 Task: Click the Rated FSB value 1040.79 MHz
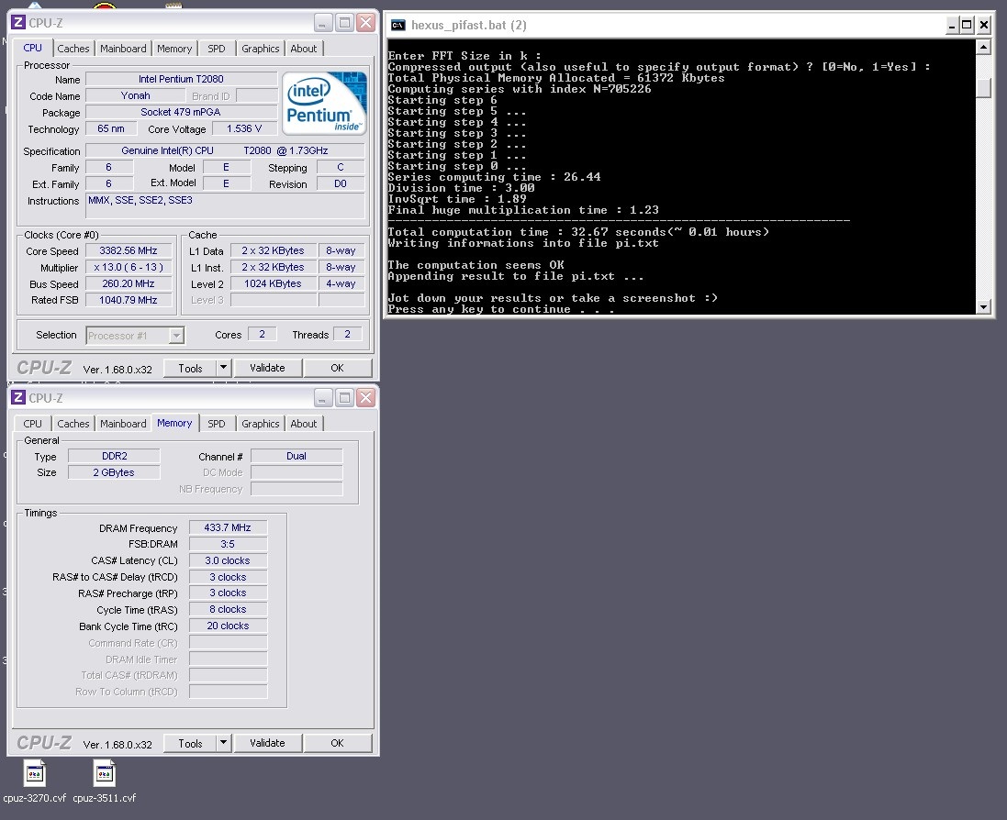pyautogui.click(x=129, y=300)
